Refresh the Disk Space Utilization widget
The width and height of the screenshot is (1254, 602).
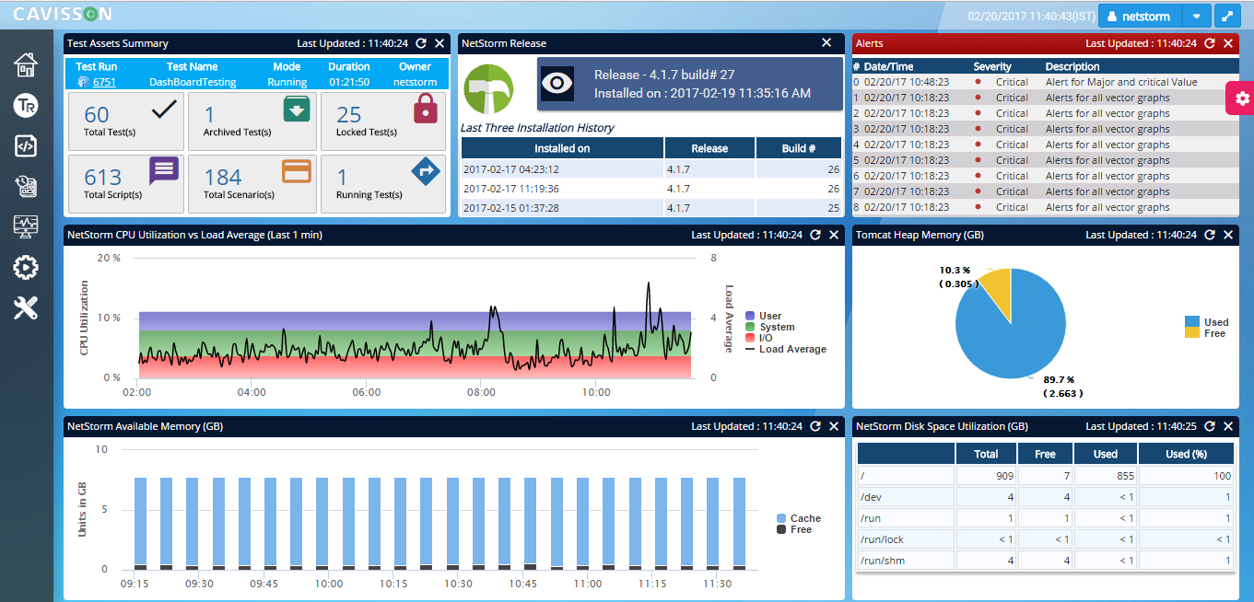[1210, 426]
